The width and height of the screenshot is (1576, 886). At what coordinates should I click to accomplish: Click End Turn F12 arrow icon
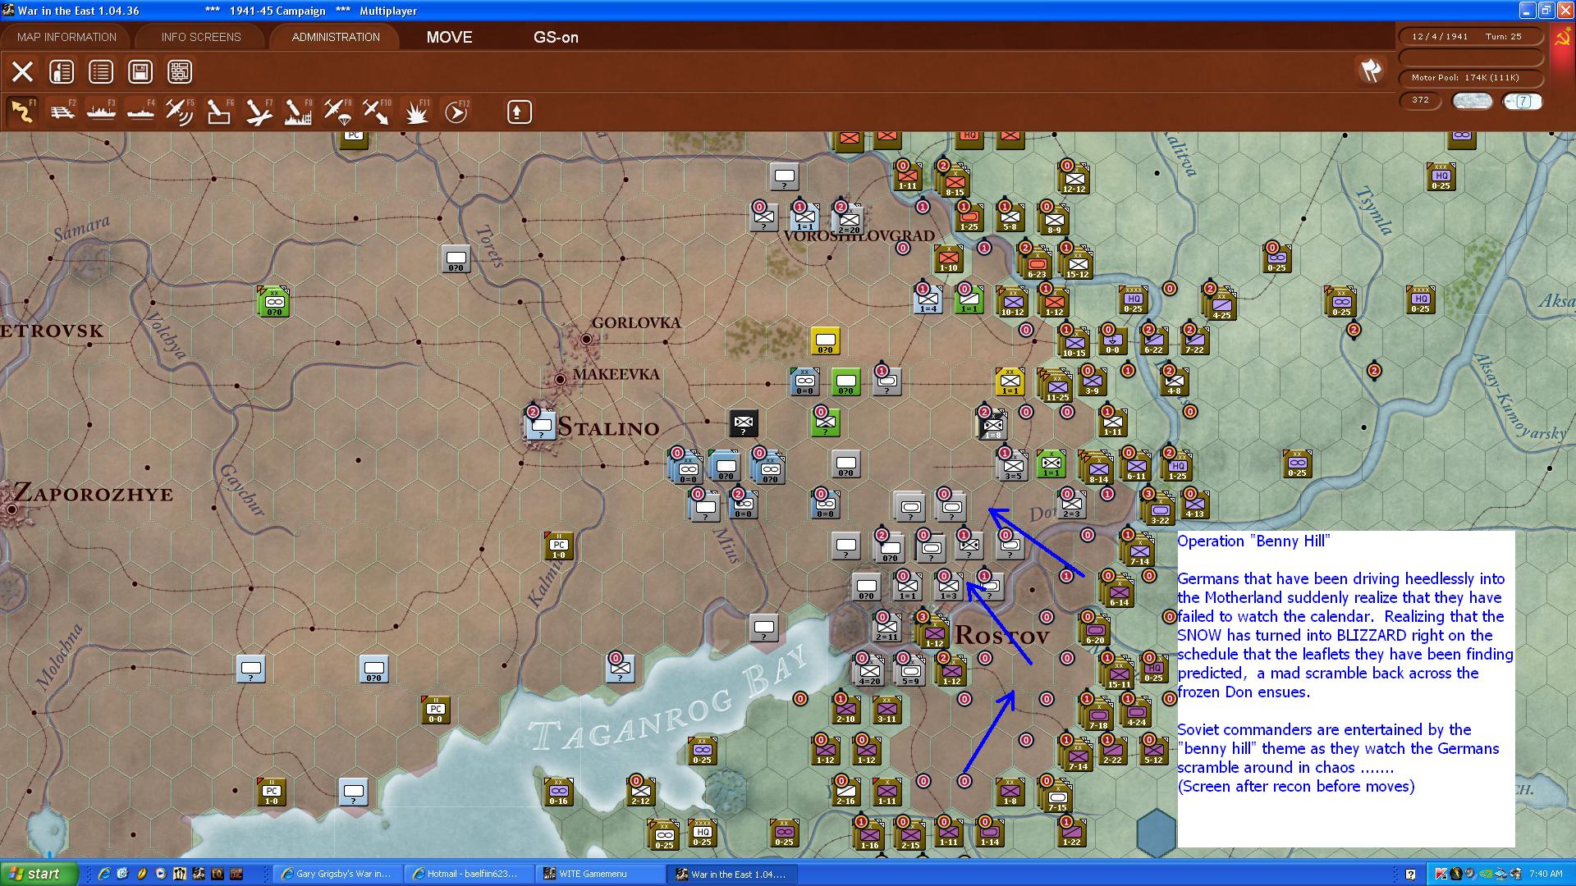pos(456,112)
